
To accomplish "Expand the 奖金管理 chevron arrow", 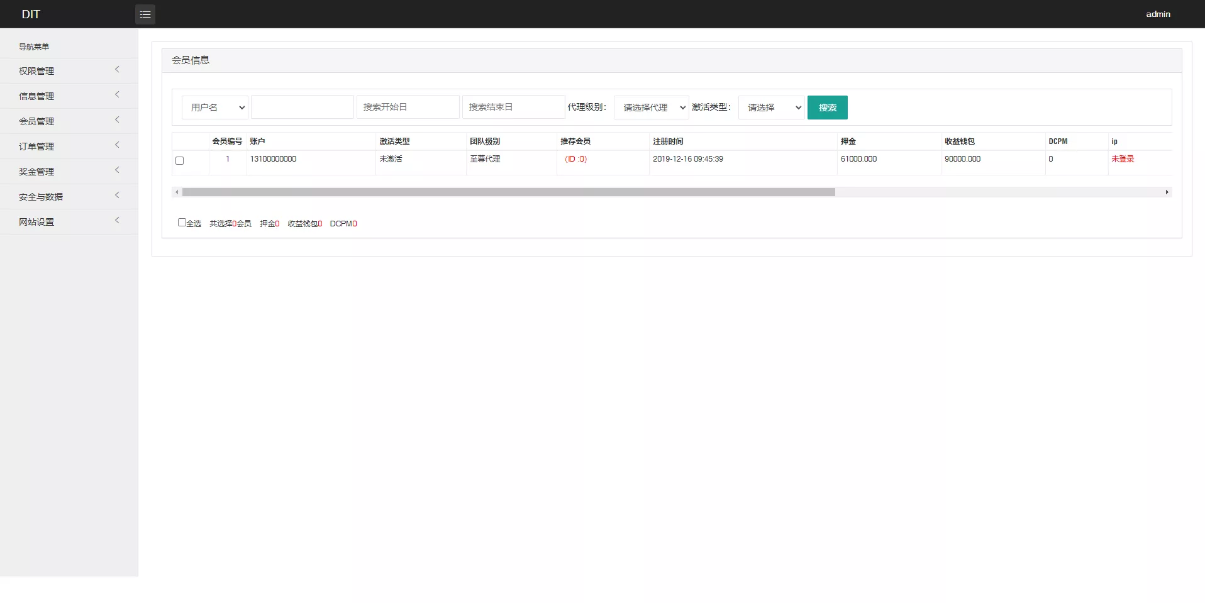I will (x=117, y=170).
